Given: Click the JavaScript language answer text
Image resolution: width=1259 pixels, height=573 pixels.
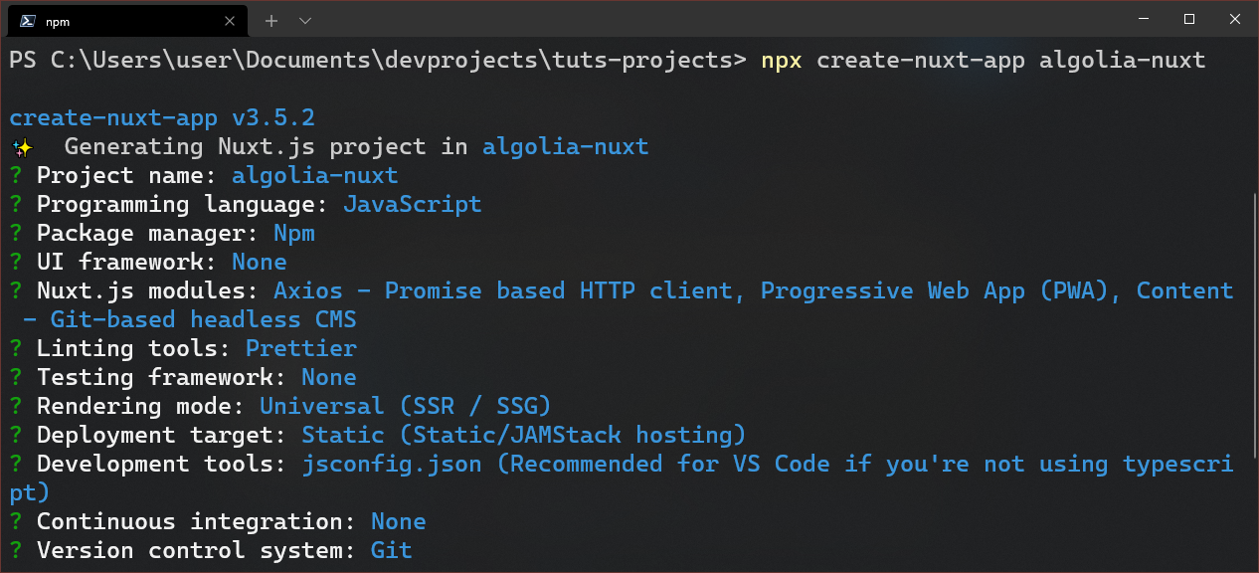Looking at the screenshot, I should [x=413, y=204].
